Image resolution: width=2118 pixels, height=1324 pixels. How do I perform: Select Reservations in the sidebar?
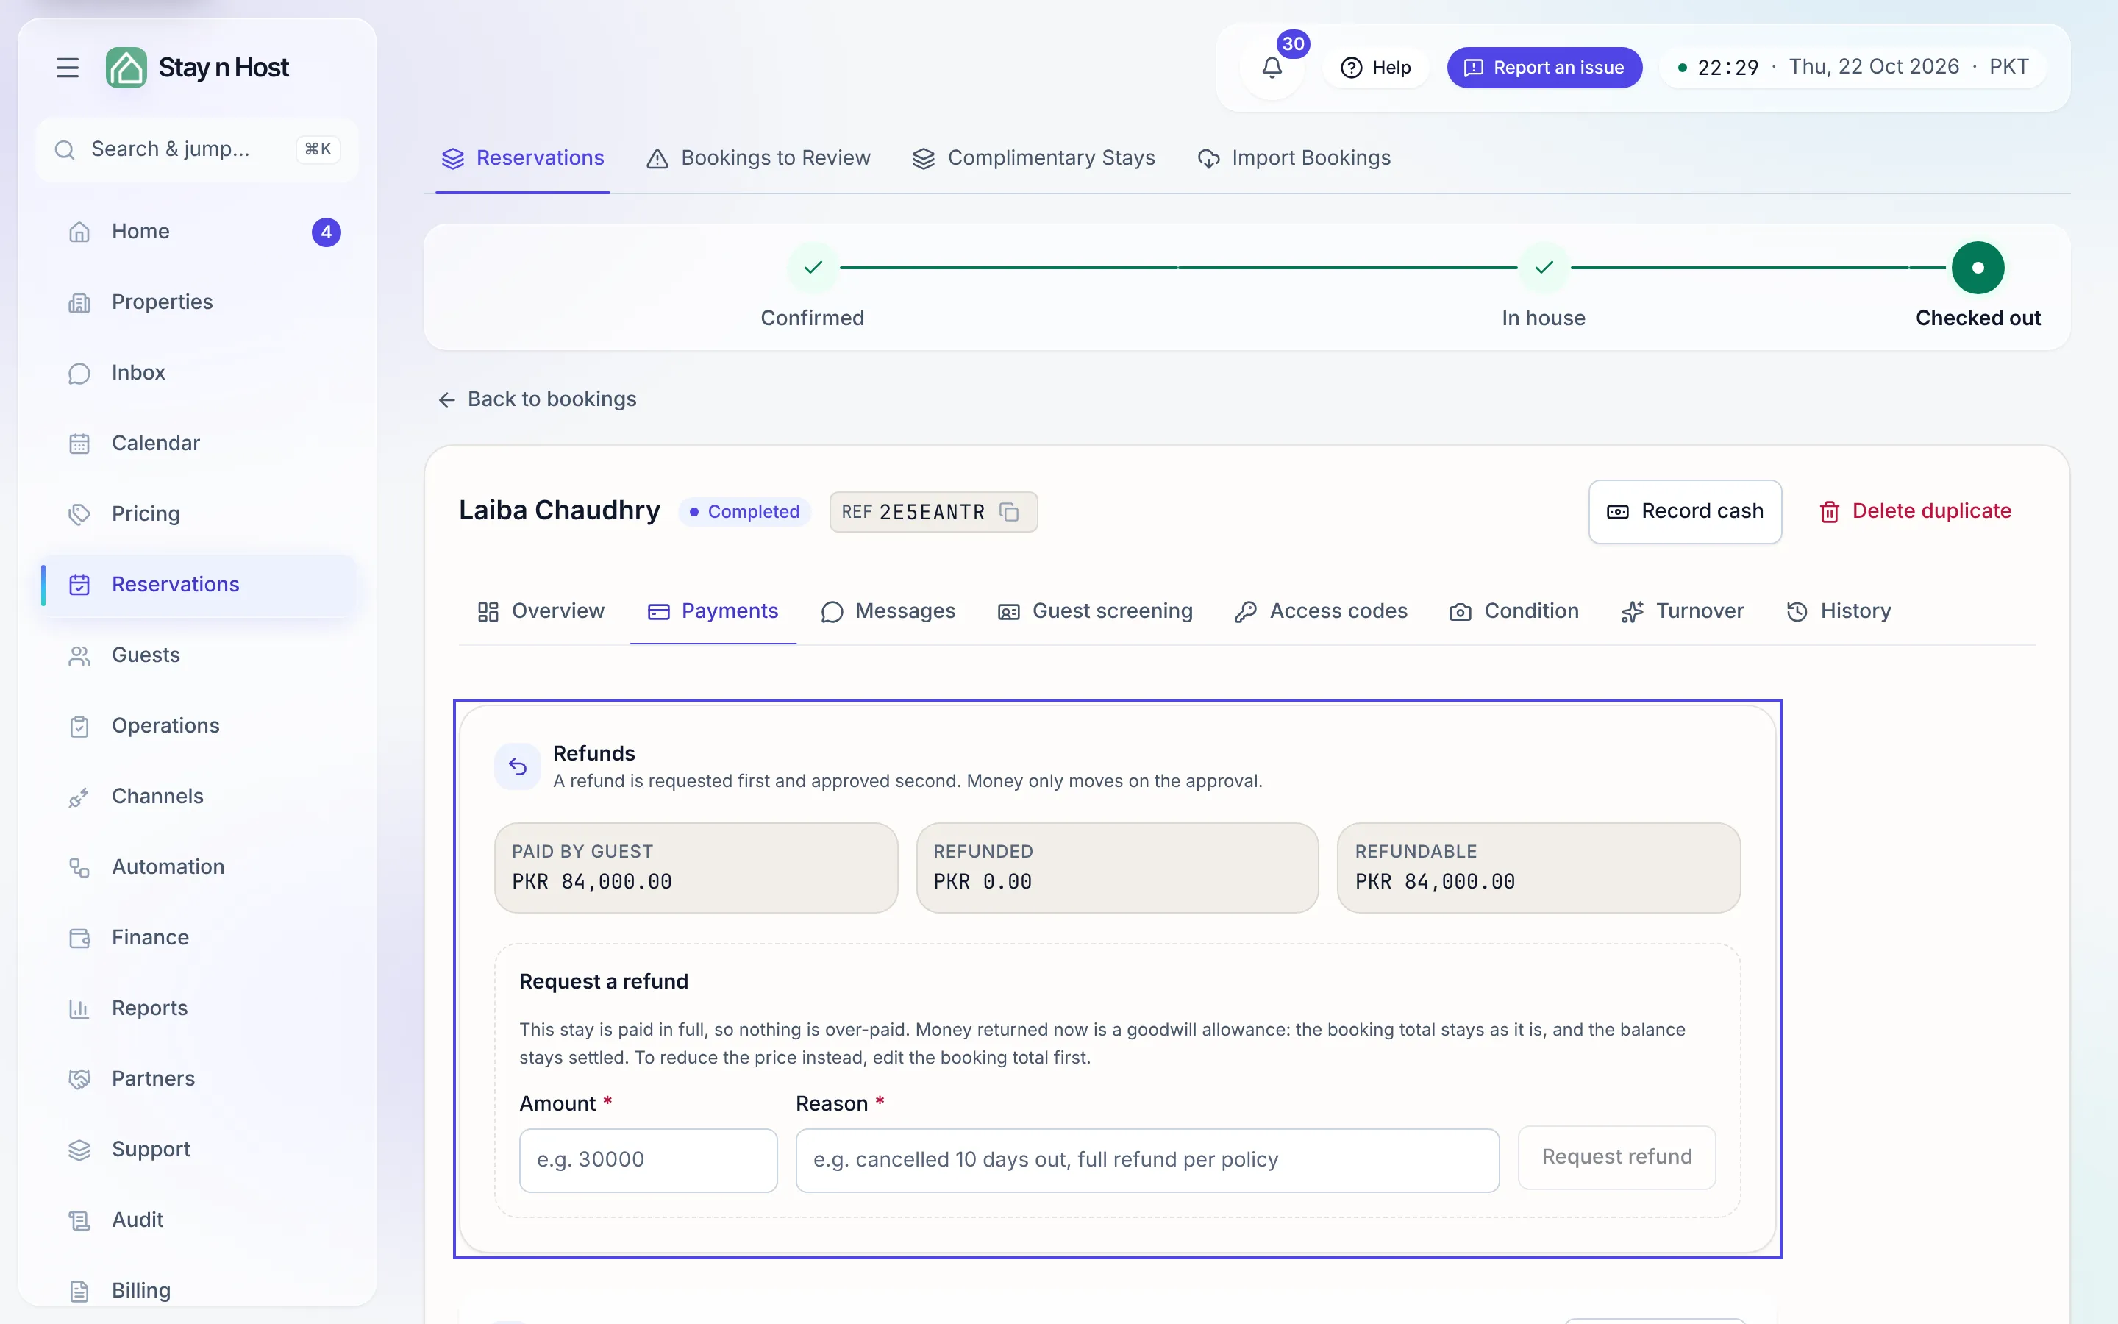coord(199,584)
